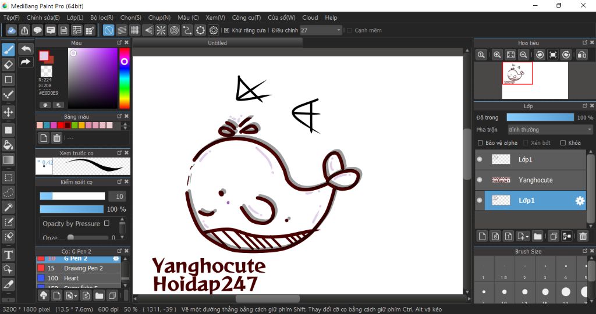Image resolution: width=596 pixels, height=314 pixels.
Task: Select the rectangular Select tool
Action: [x=8, y=177]
